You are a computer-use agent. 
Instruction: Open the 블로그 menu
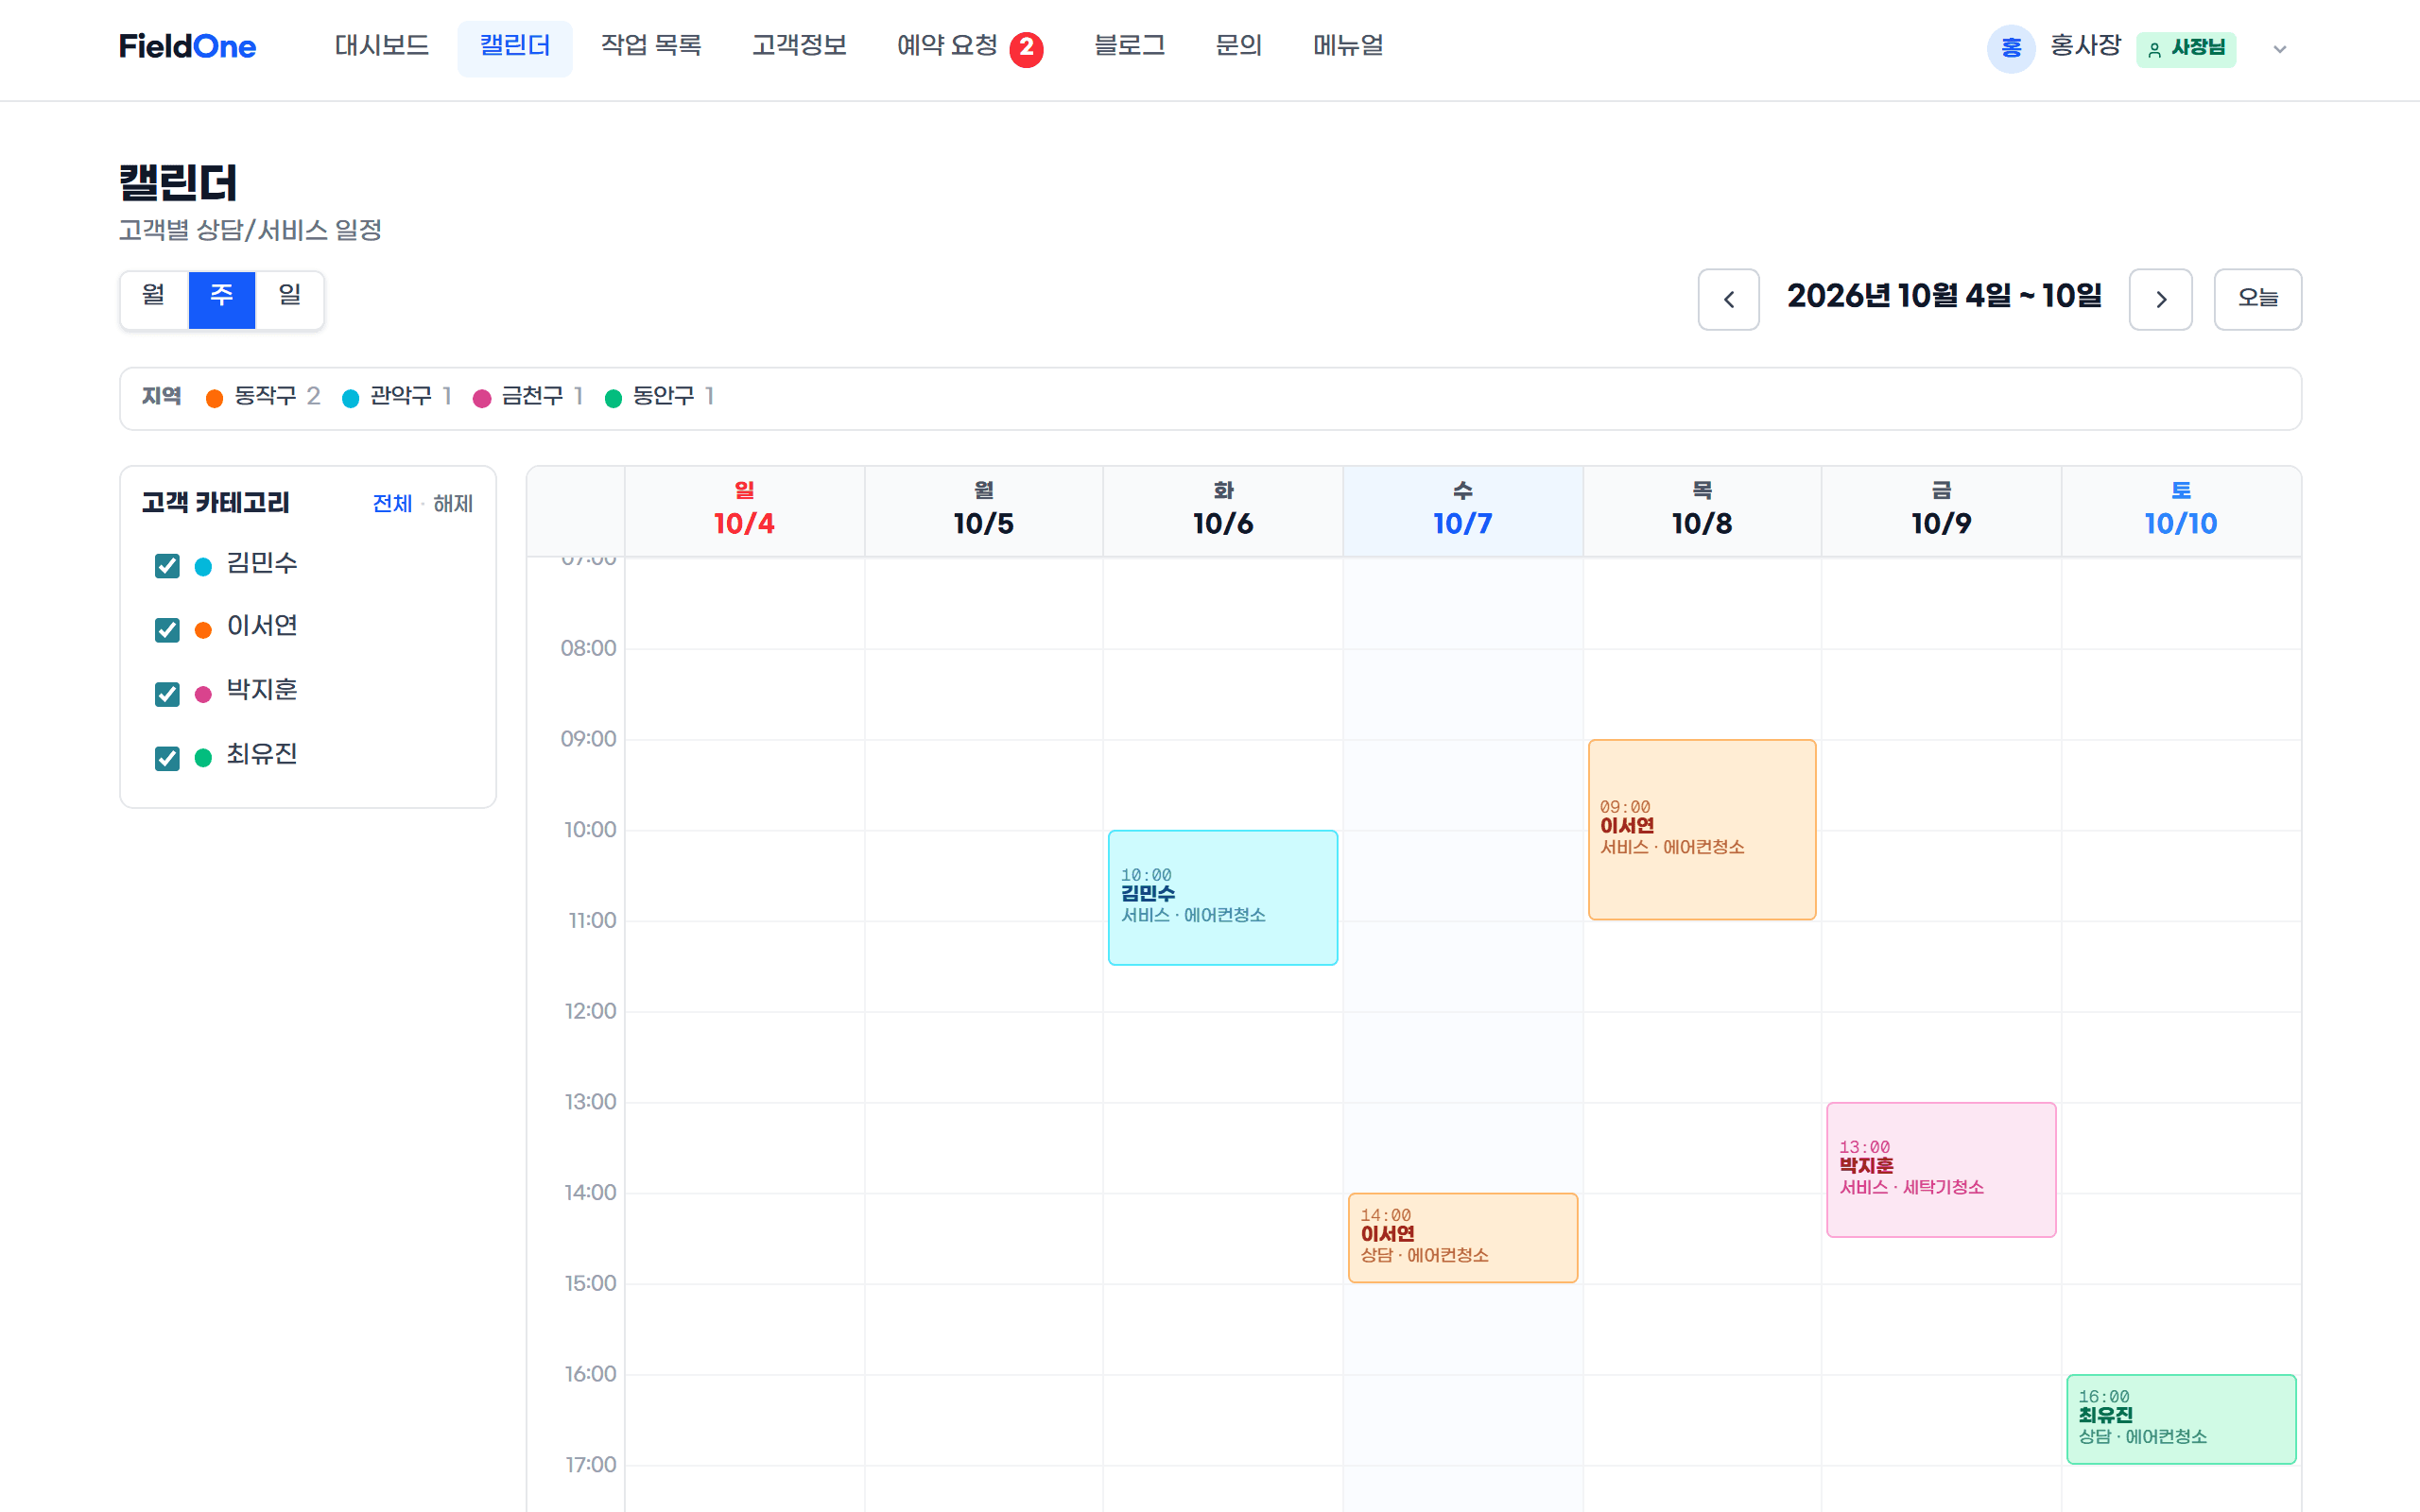(1129, 47)
